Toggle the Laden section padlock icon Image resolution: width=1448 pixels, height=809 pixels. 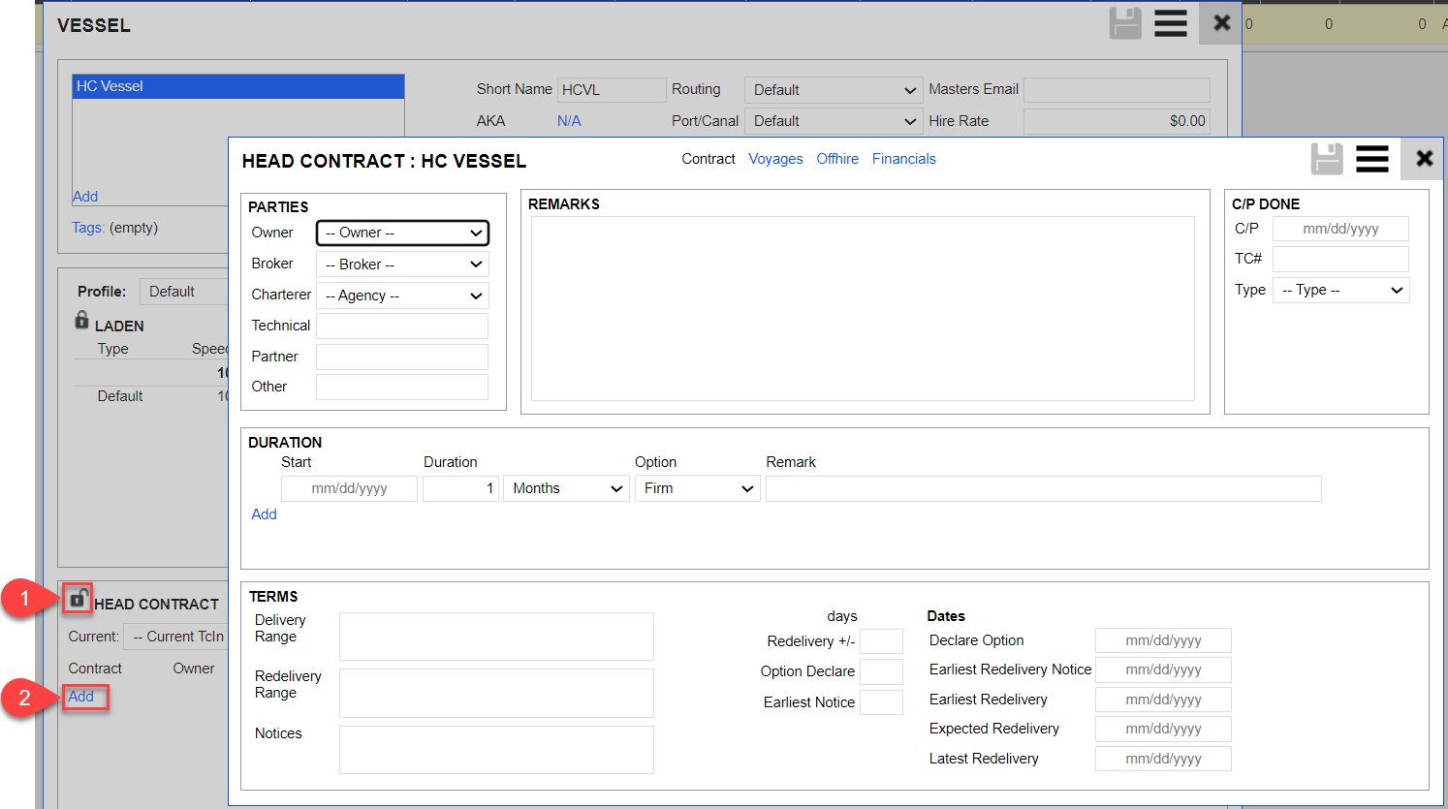click(82, 321)
